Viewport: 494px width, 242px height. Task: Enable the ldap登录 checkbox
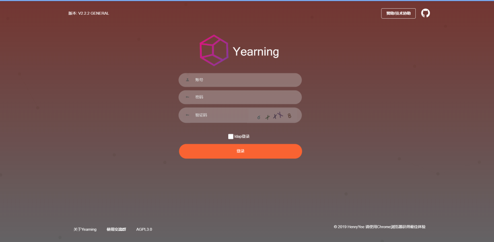[231, 137]
